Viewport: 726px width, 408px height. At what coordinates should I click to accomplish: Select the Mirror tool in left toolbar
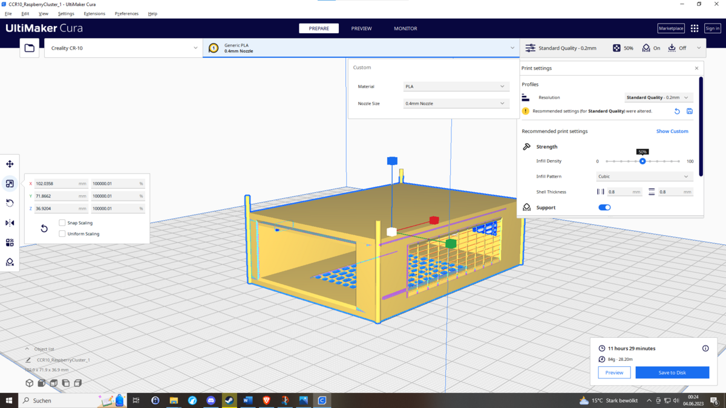coord(10,223)
